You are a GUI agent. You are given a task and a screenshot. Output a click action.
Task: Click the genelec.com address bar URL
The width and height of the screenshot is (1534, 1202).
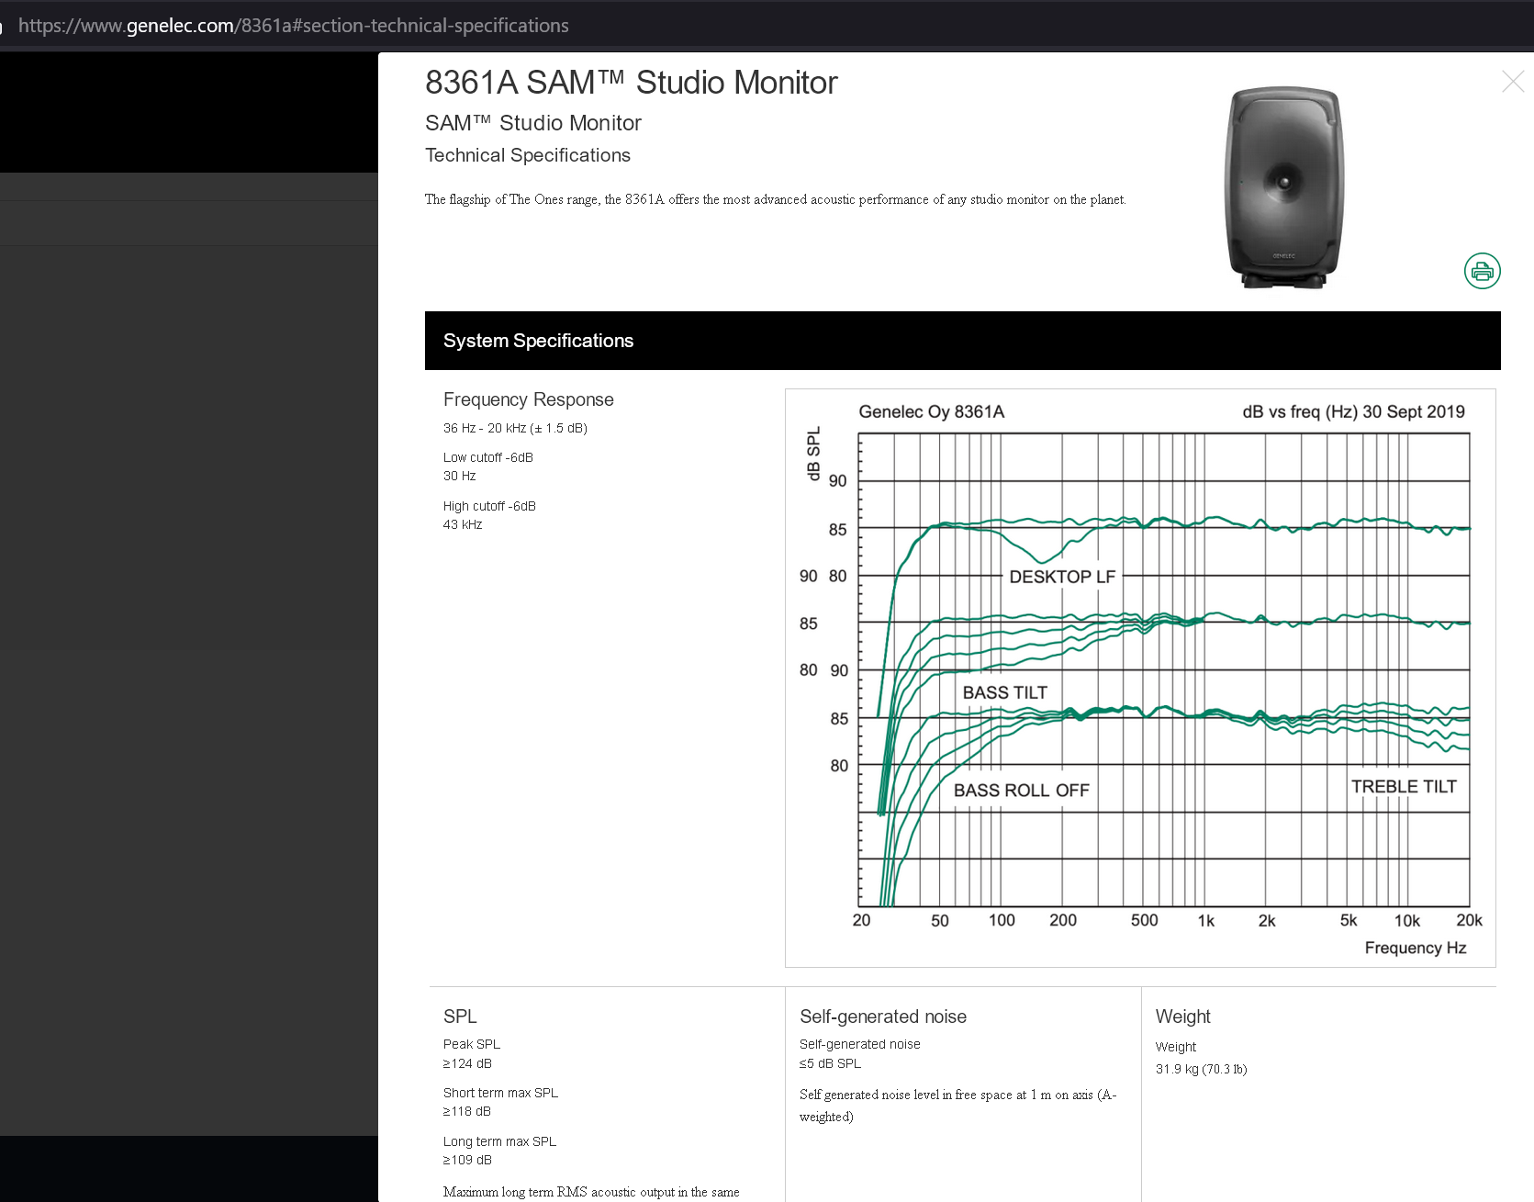294,26
